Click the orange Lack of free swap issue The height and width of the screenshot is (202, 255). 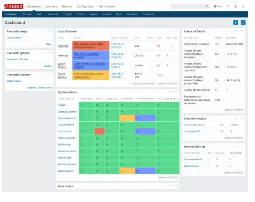pos(91,75)
